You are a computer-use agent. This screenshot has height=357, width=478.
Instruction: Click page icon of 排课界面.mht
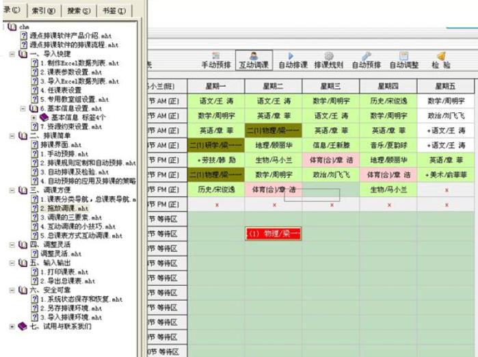(x=35, y=145)
